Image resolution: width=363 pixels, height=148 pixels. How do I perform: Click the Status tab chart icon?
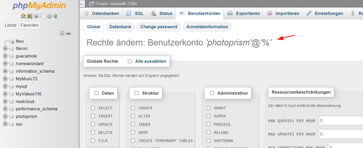click(153, 13)
